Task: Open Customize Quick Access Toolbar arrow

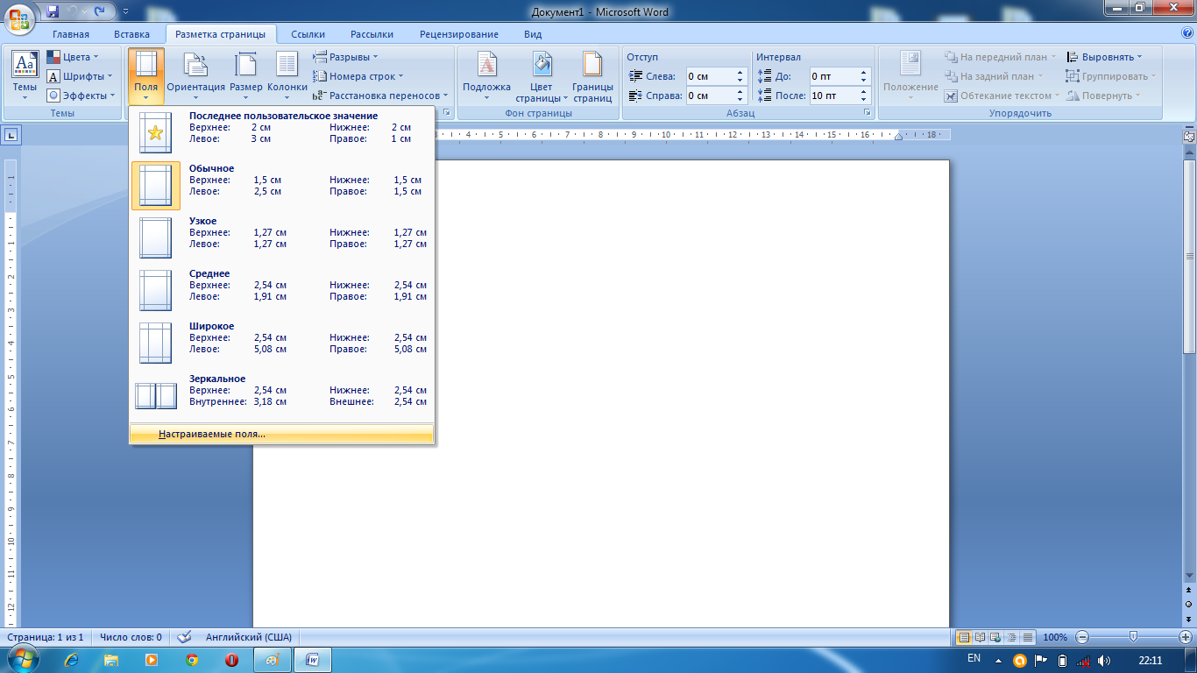Action: click(124, 11)
